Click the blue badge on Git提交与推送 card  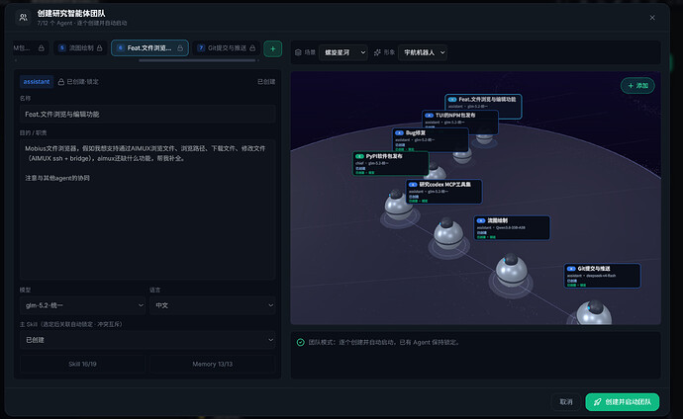point(571,269)
